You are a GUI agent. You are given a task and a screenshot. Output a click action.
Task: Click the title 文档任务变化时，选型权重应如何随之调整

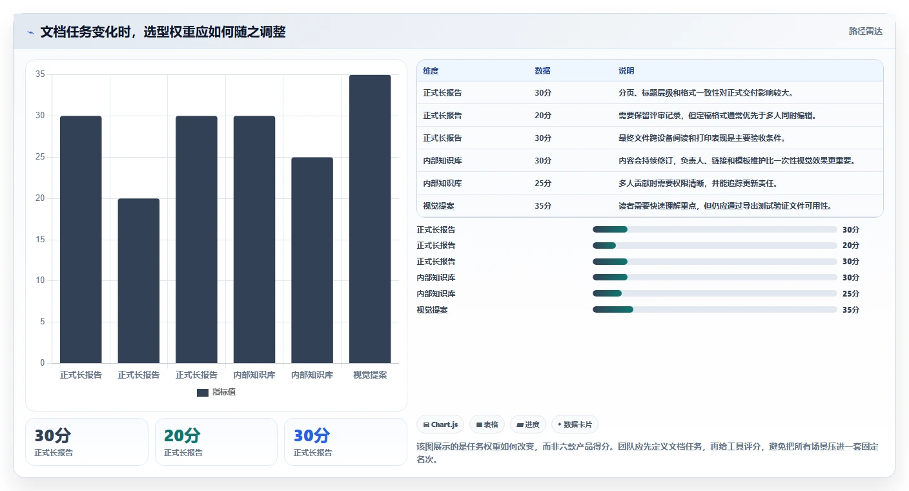tap(163, 32)
